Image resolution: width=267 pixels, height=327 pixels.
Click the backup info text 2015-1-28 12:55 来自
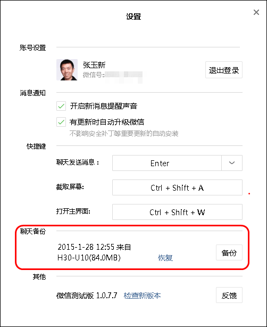pyautogui.click(x=94, y=247)
